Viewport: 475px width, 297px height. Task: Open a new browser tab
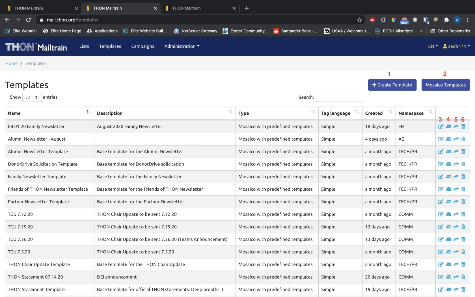(247, 8)
